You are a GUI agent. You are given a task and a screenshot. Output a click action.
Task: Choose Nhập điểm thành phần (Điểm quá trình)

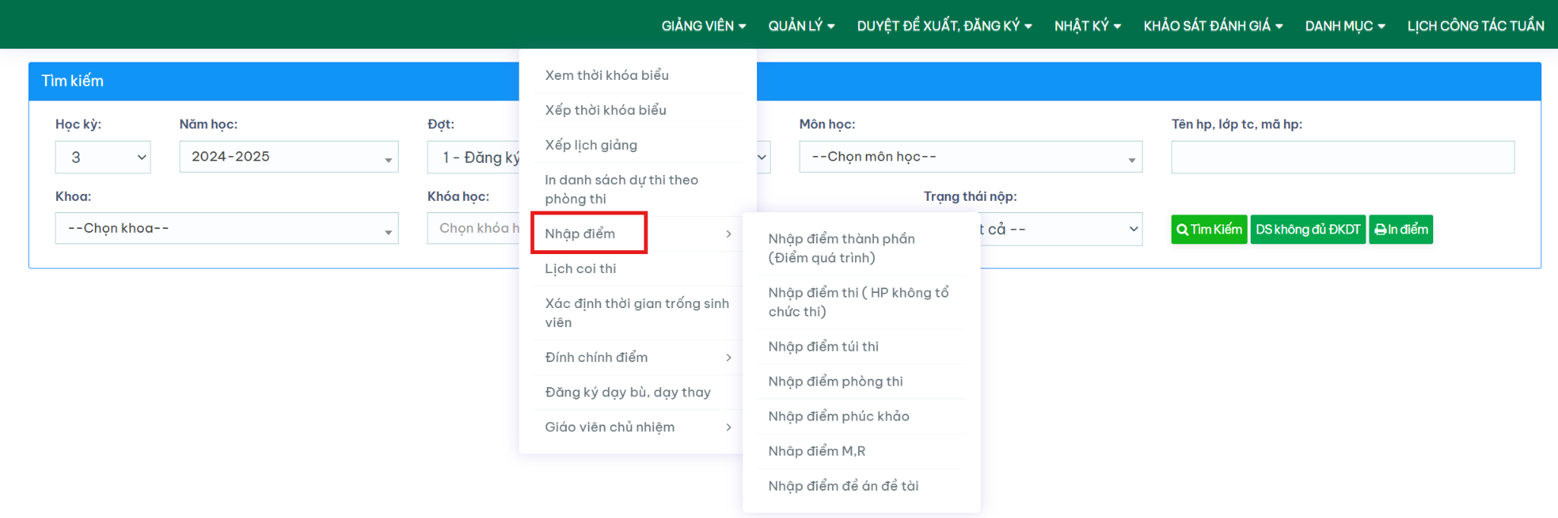pos(861,248)
